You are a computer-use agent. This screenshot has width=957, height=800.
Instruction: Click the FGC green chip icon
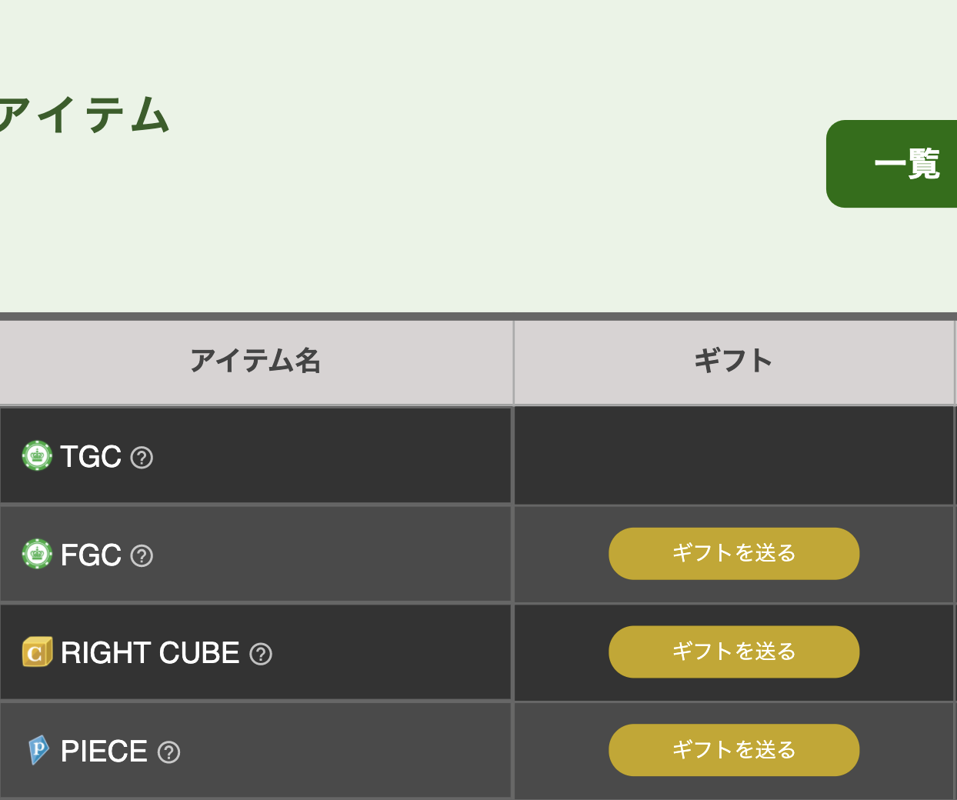[x=37, y=554]
